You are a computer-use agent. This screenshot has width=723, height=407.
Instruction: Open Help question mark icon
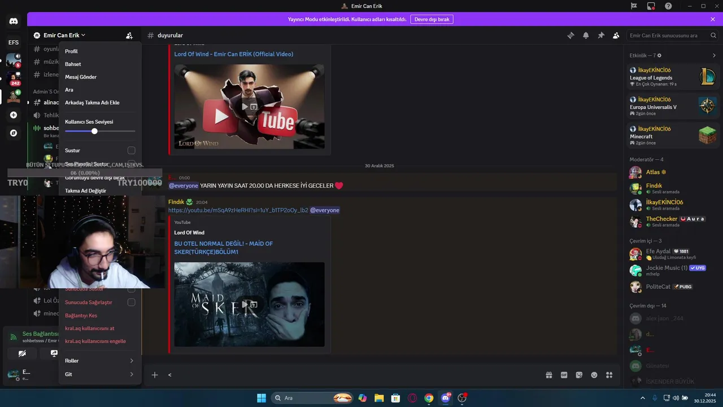[x=668, y=6]
